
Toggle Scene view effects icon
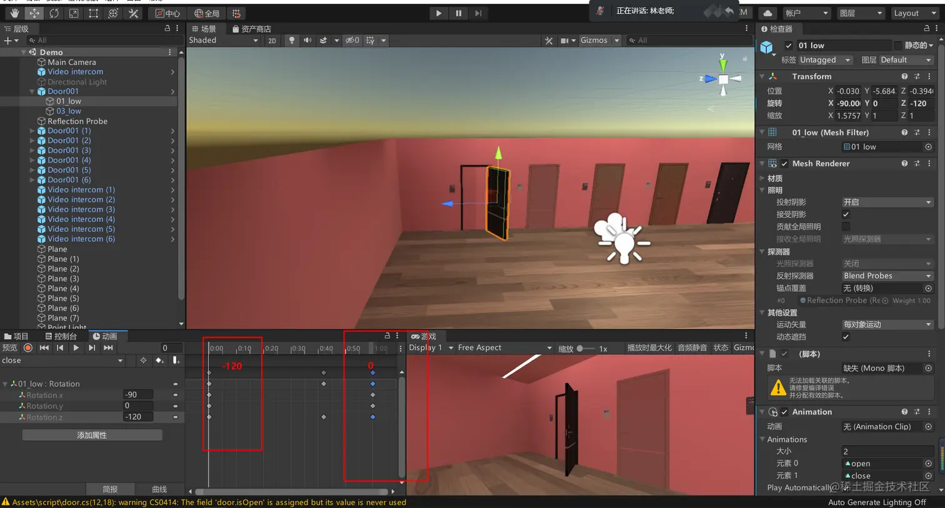point(323,40)
